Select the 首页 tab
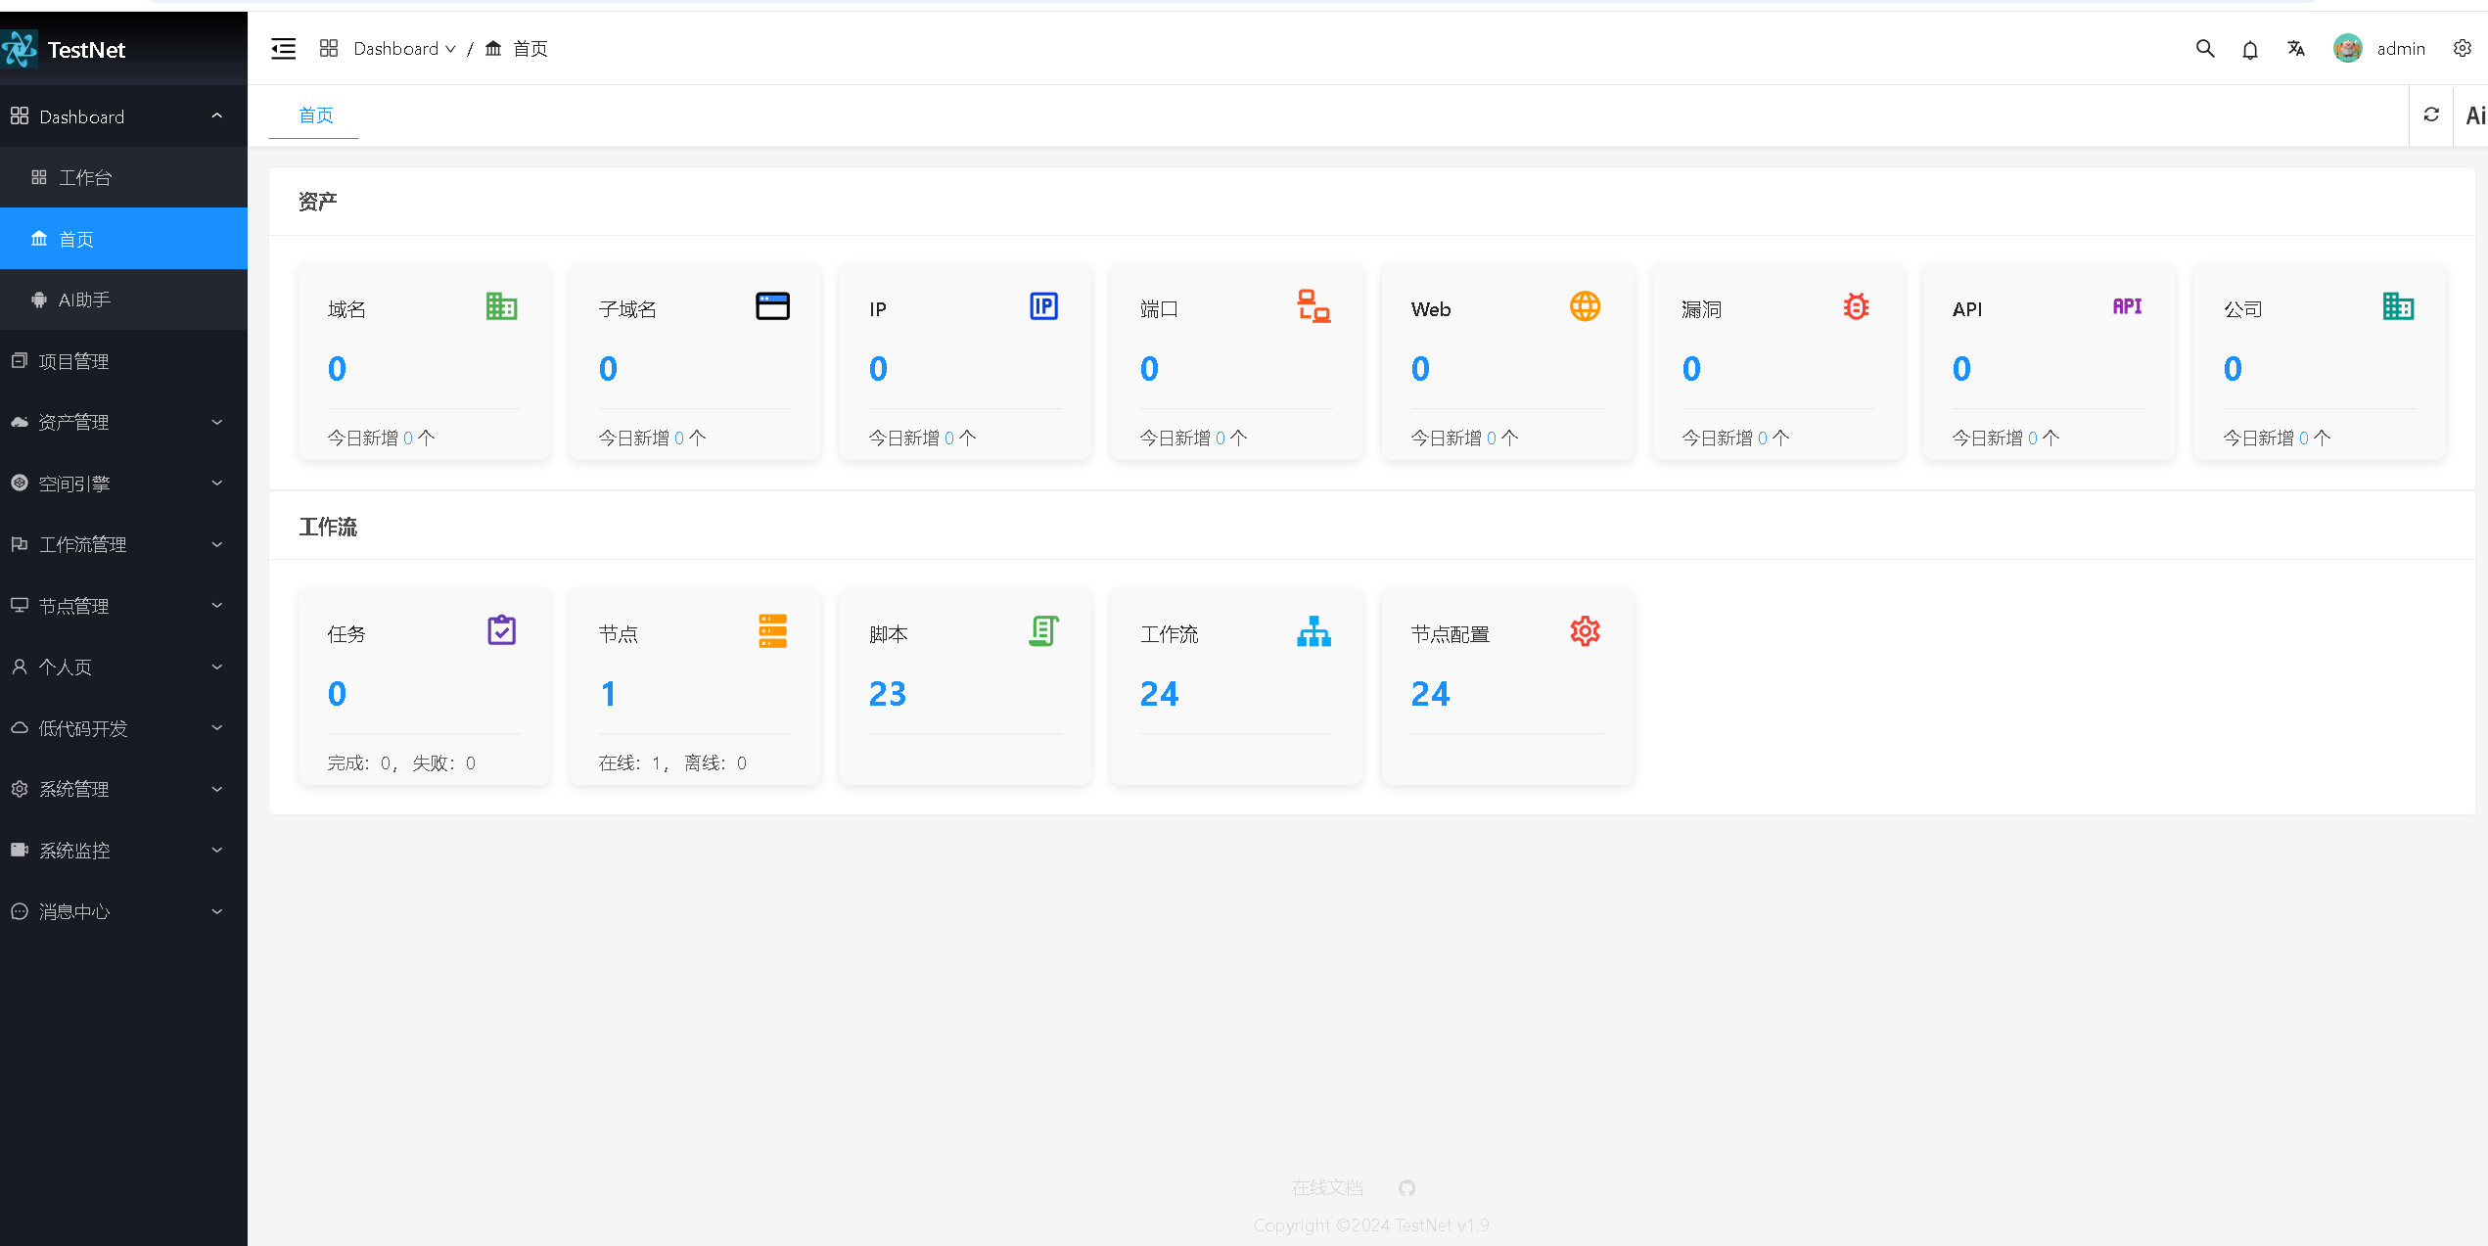Screen dimensions: 2488x1246 (315, 115)
